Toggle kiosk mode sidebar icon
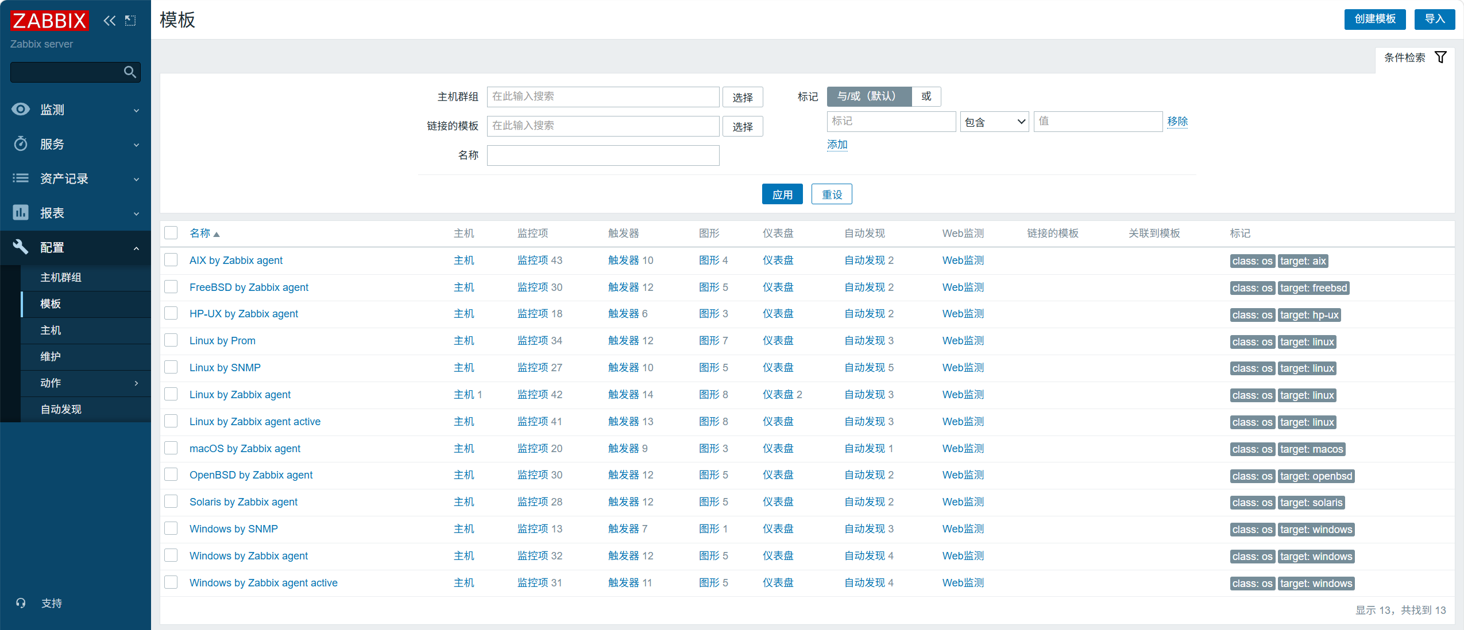Screen dimensions: 1464x630 (130, 21)
